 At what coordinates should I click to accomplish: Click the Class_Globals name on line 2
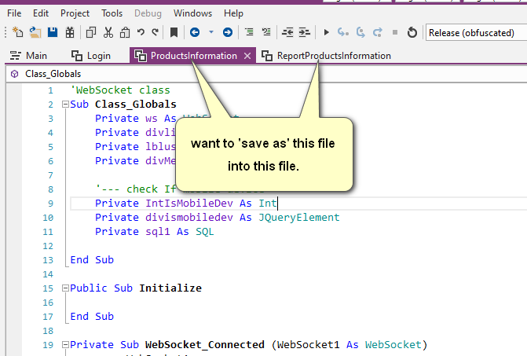[135, 105]
